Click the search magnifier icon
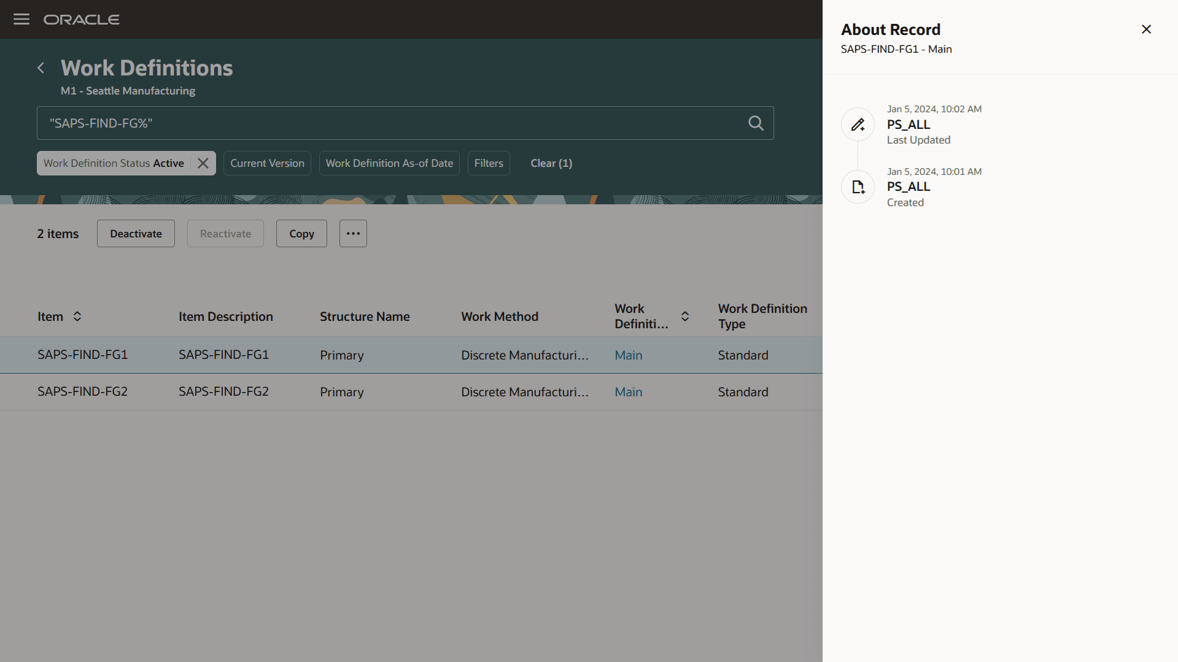Image resolution: width=1178 pixels, height=662 pixels. point(756,123)
